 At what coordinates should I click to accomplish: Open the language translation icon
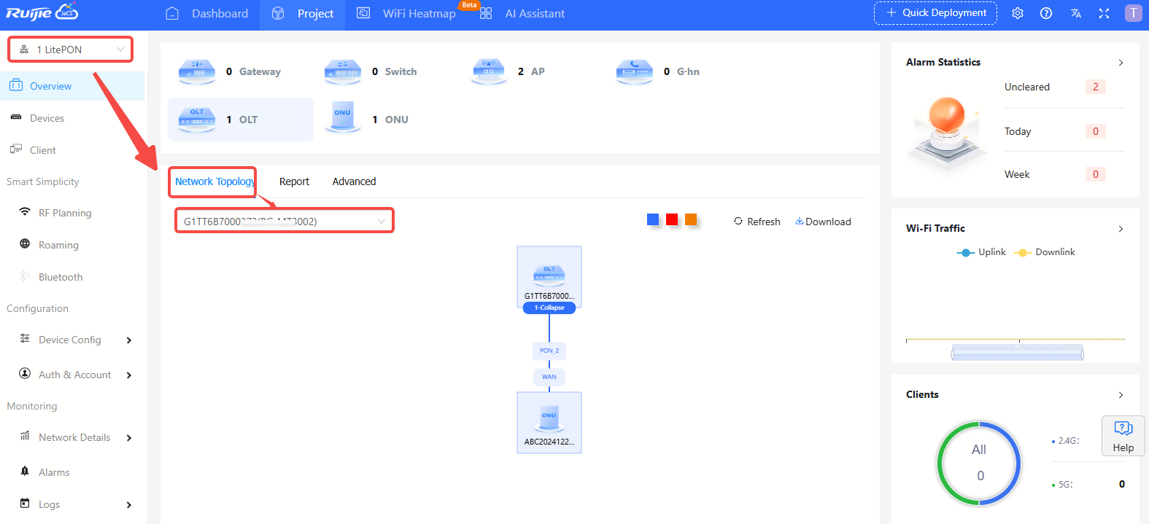[x=1076, y=13]
